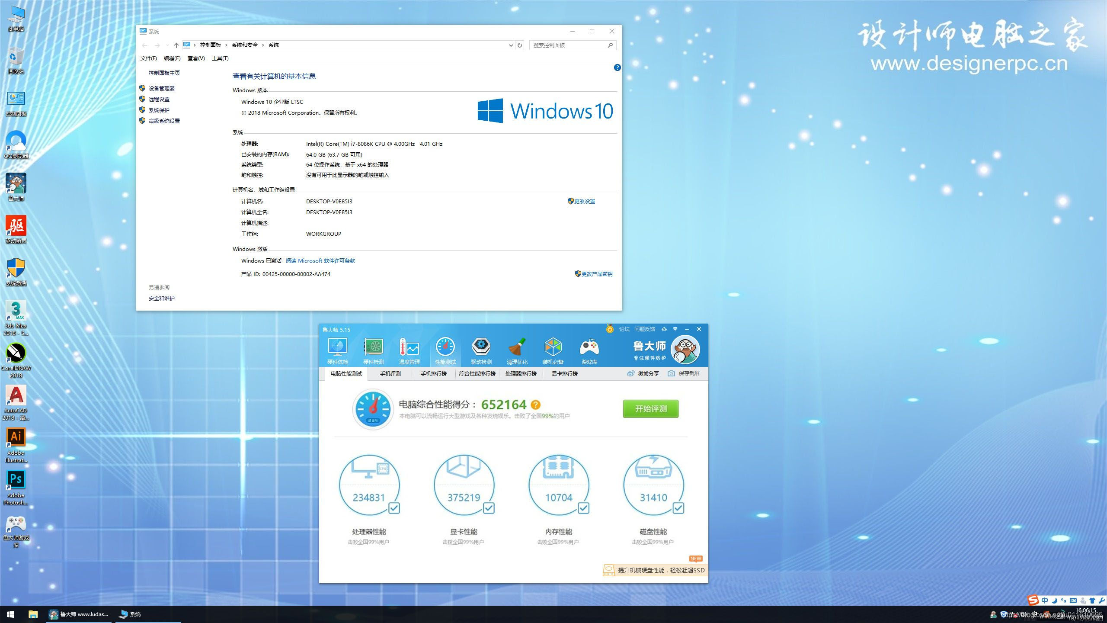Click the 微博分享 Weibo share icon

631,373
